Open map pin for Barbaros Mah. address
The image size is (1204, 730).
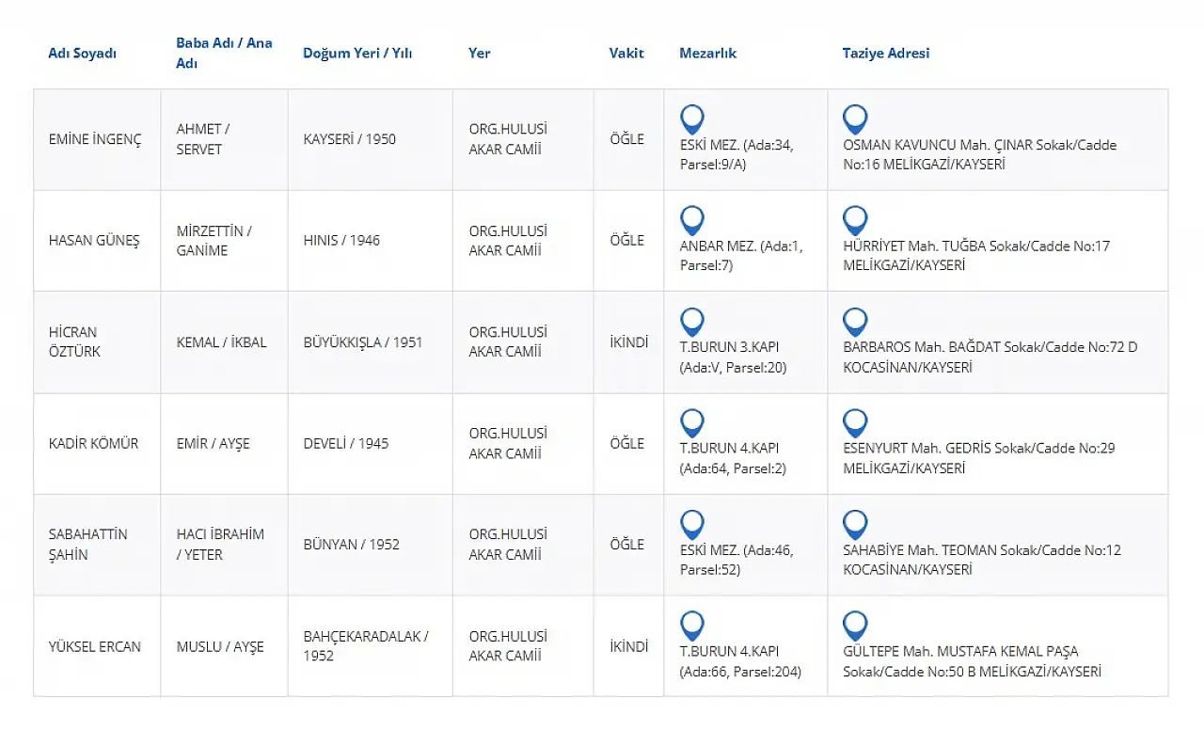(x=855, y=322)
